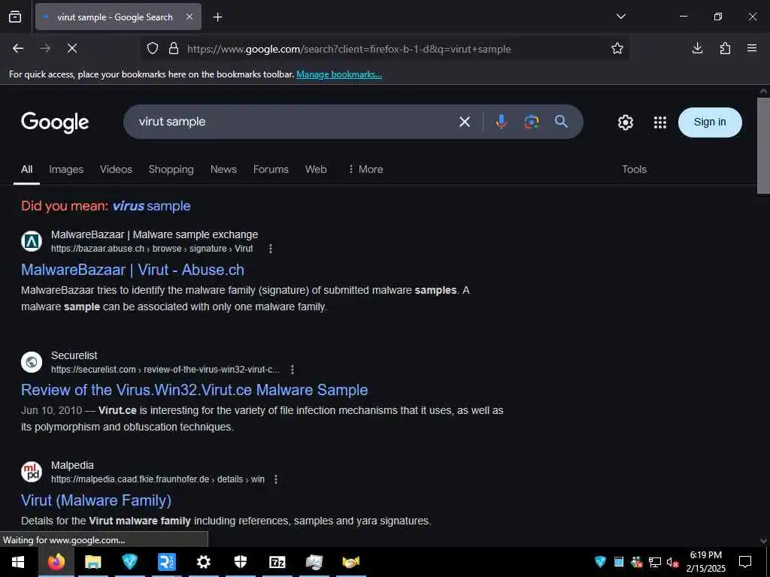Open the Malpedia result options menu
Image resolution: width=770 pixels, height=577 pixels.
[x=275, y=479]
